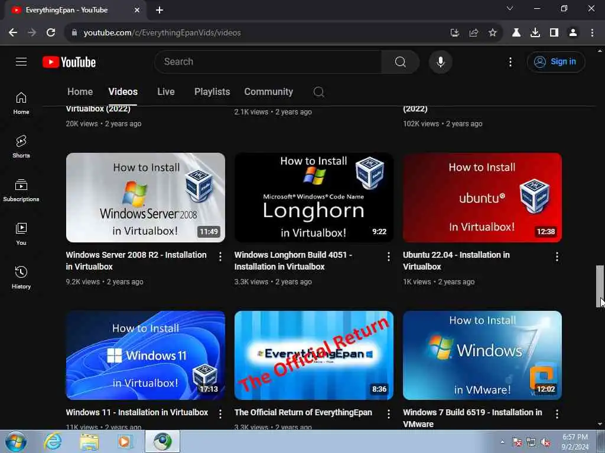Share this page from address bar
This screenshot has width=605, height=453.
click(x=473, y=33)
